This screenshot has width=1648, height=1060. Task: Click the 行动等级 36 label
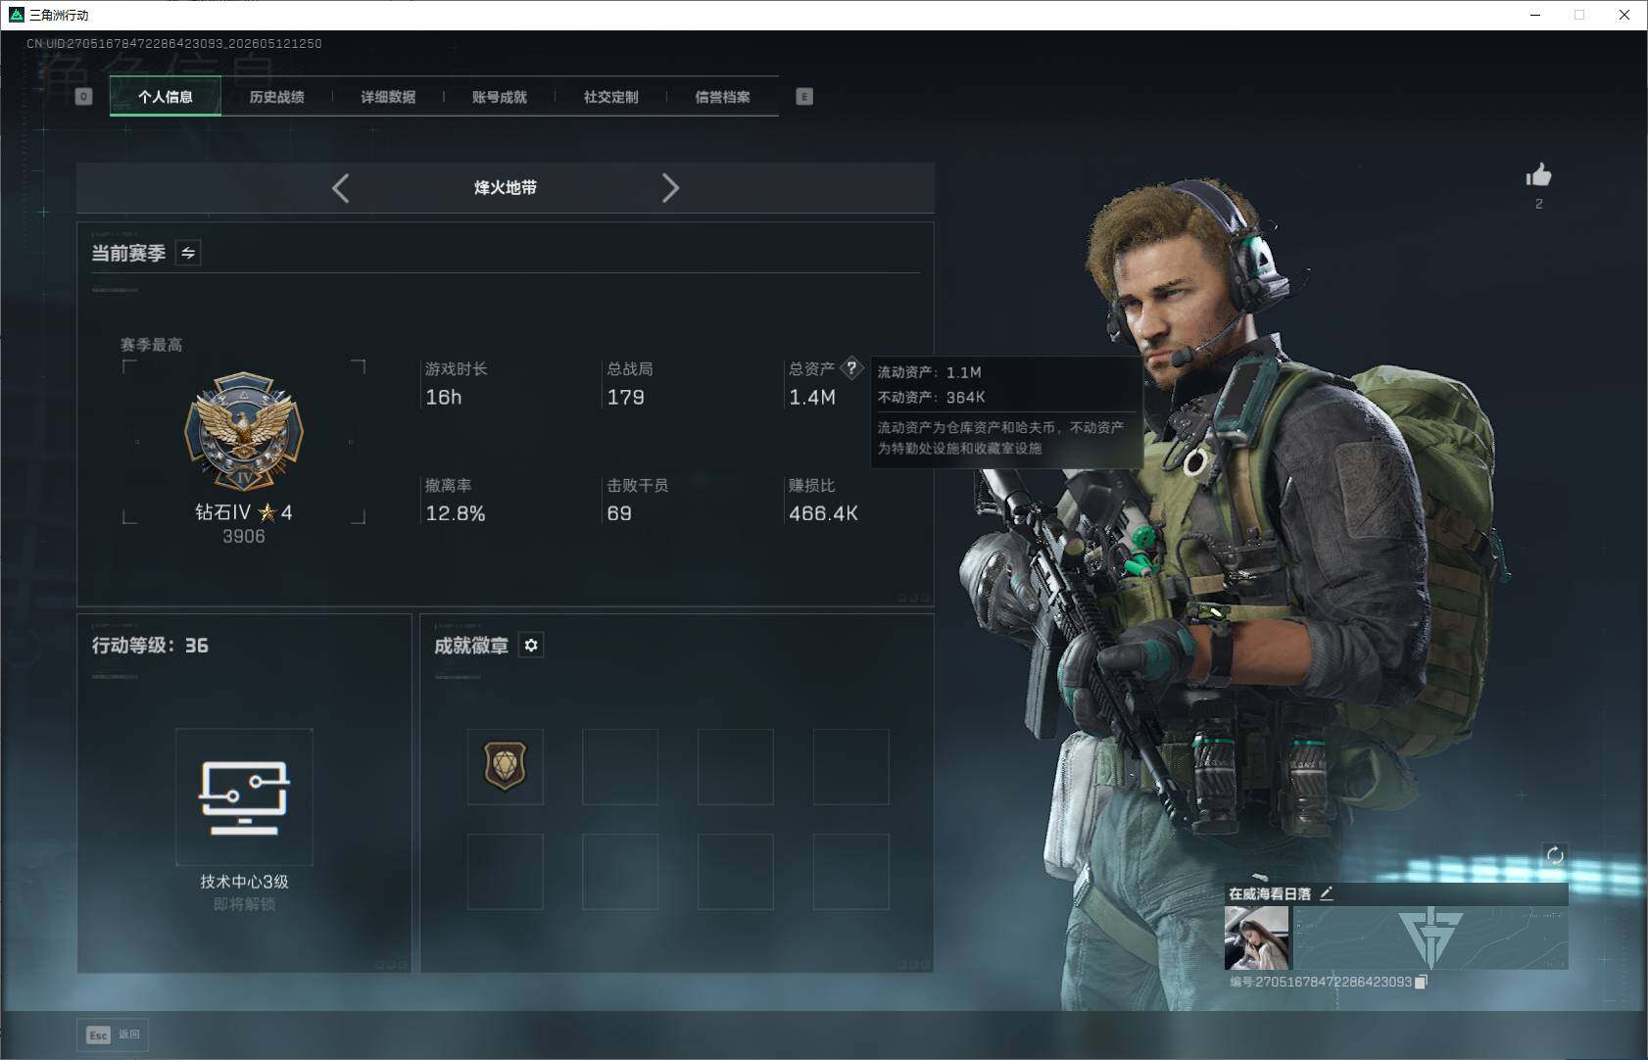coord(150,646)
